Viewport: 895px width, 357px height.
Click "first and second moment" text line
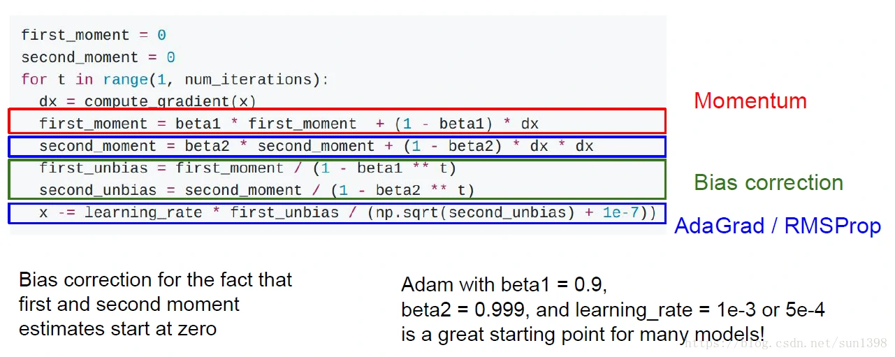[x=129, y=305]
